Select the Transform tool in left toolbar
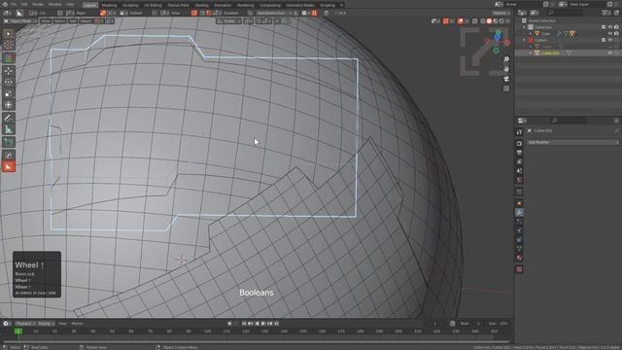 [x=9, y=105]
